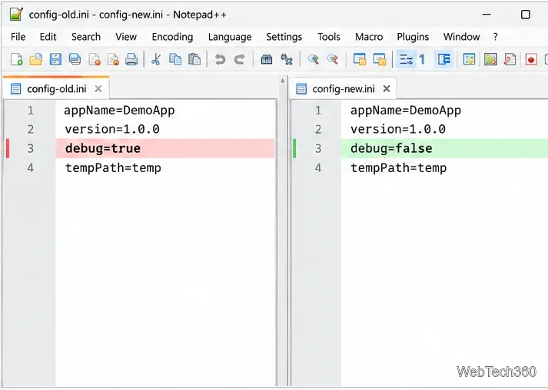Click the New file toolbar icon

pos(16,59)
